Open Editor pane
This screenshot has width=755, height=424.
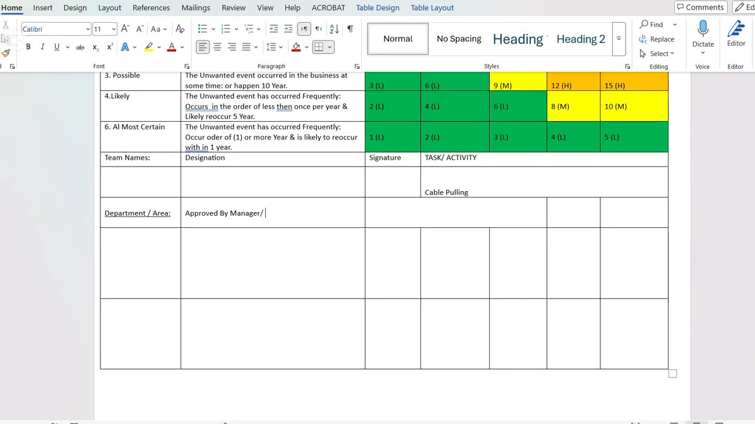click(x=735, y=33)
